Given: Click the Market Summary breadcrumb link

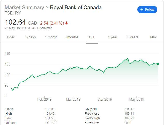Looking at the screenshot, I should (24, 8).
